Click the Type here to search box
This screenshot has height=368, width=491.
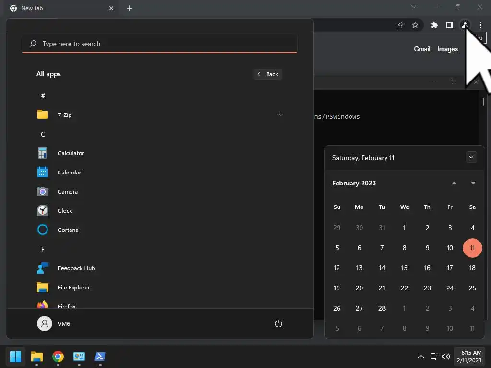point(160,44)
